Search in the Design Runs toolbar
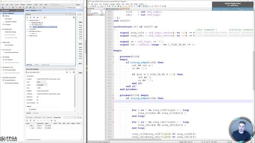255x143 pixels. (27, 121)
